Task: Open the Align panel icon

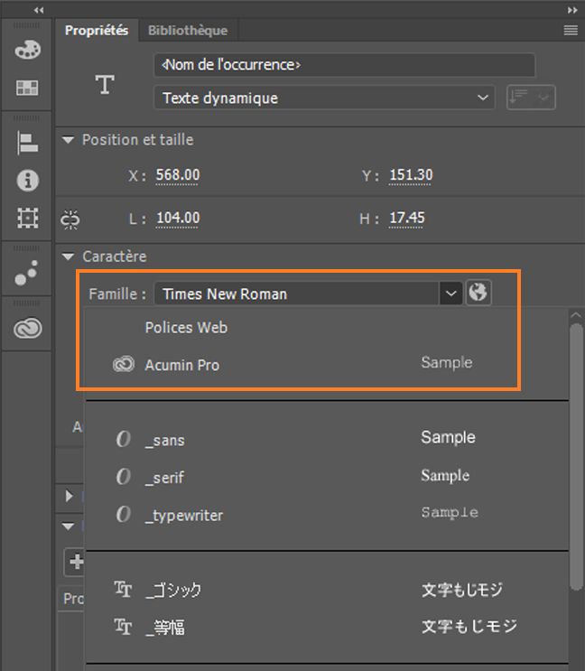Action: click(27, 143)
